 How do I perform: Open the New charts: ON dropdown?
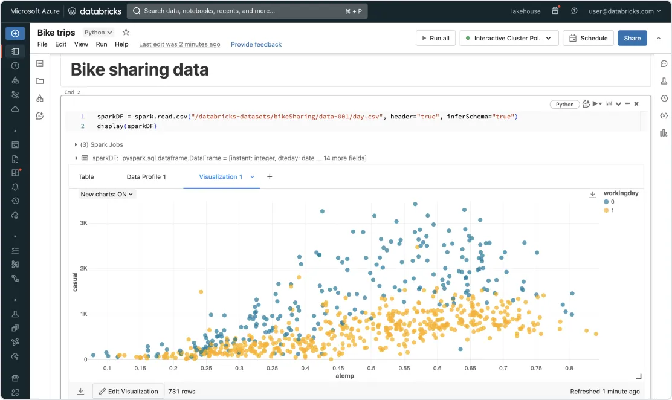[106, 194]
